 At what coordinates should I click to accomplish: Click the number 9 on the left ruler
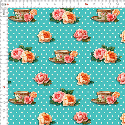click(4, 79)
